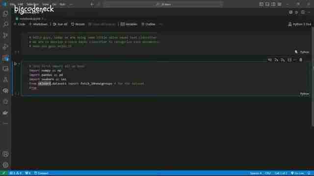This screenshot has width=314, height=176.
Task: Open the Search view in activity bar
Action: [x=5, y=24]
